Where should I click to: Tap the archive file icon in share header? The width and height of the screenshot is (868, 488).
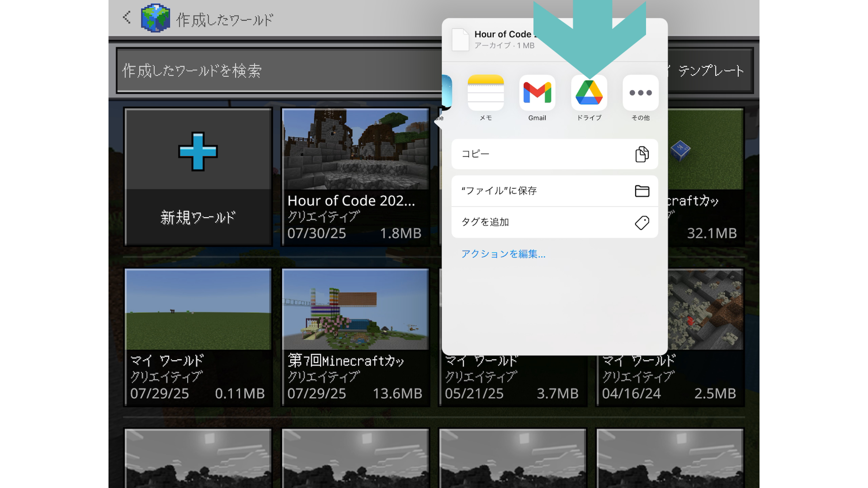(x=460, y=39)
